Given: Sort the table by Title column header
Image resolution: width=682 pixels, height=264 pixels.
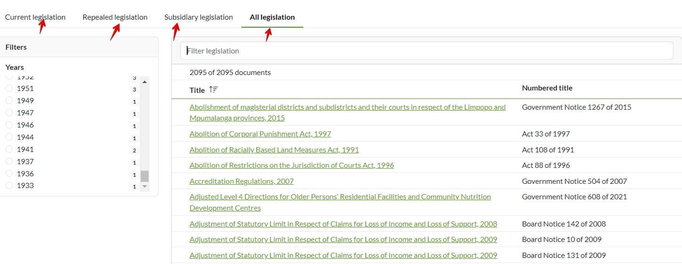Looking at the screenshot, I should 197,90.
